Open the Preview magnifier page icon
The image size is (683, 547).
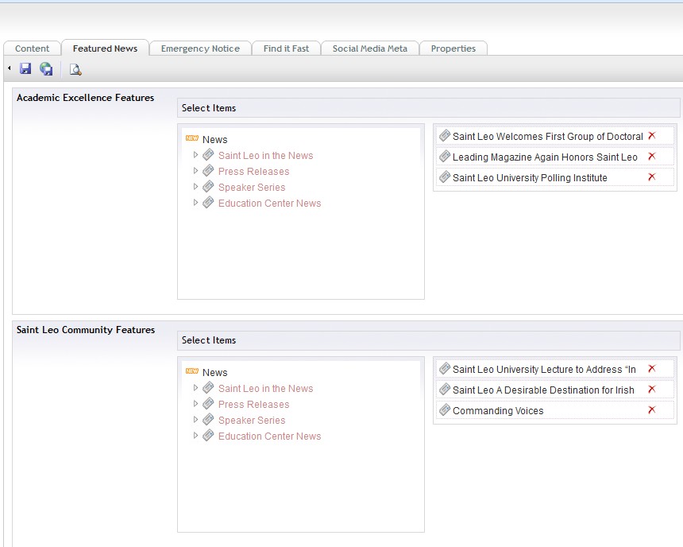click(x=75, y=69)
